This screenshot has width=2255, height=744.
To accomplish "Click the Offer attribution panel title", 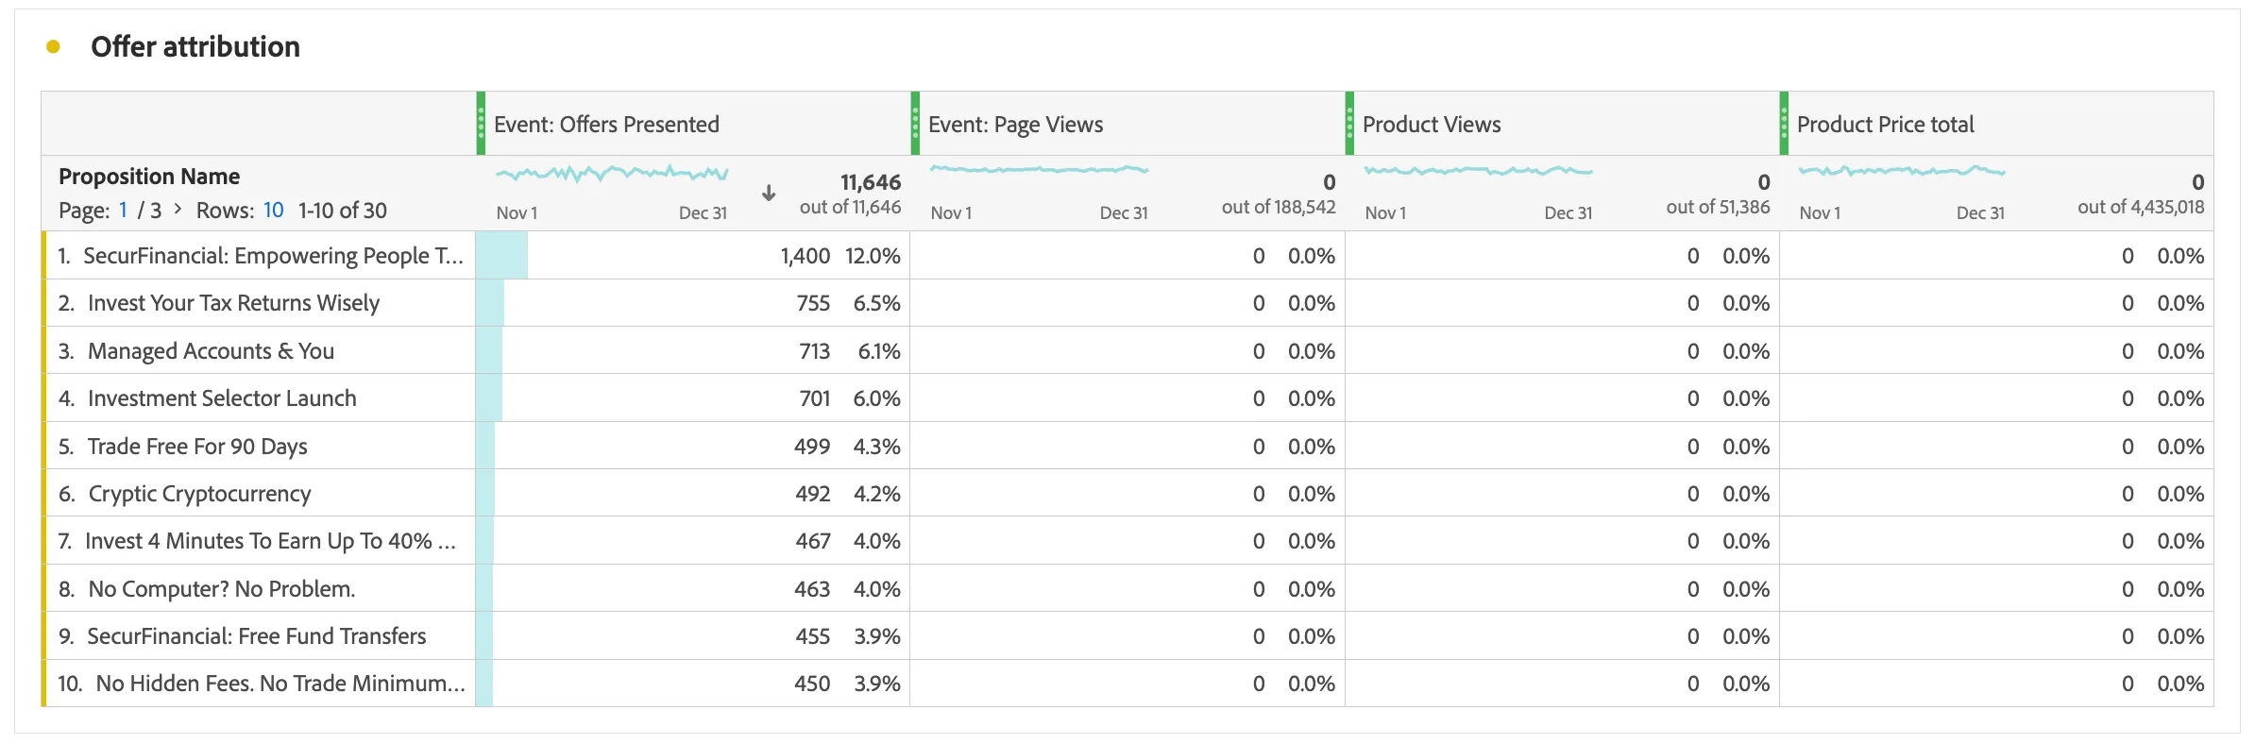I will coord(195,46).
